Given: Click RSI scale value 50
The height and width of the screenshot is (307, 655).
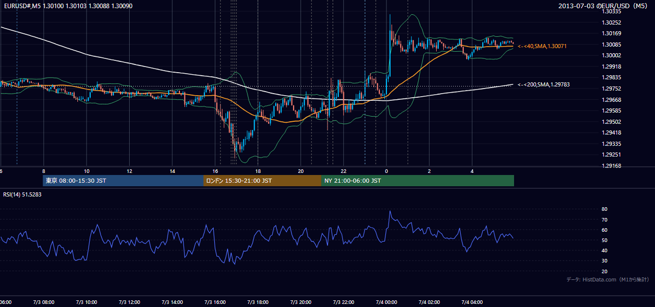Looking at the screenshot, I should [604, 240].
